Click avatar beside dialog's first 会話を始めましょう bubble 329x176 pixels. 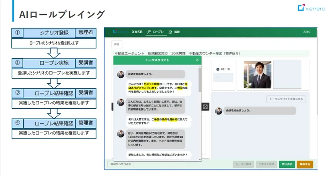point(121,74)
